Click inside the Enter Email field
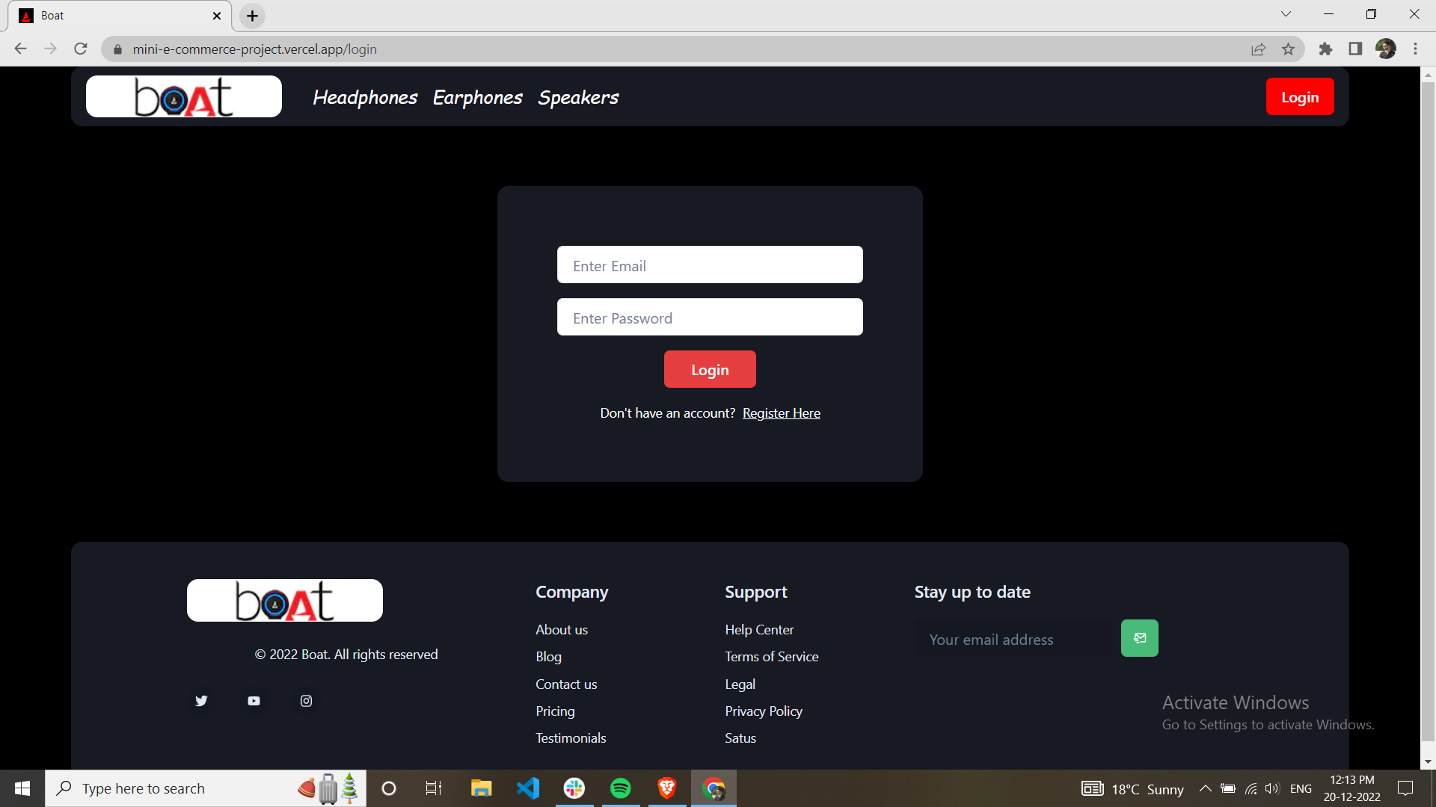The height and width of the screenshot is (807, 1436). click(709, 265)
